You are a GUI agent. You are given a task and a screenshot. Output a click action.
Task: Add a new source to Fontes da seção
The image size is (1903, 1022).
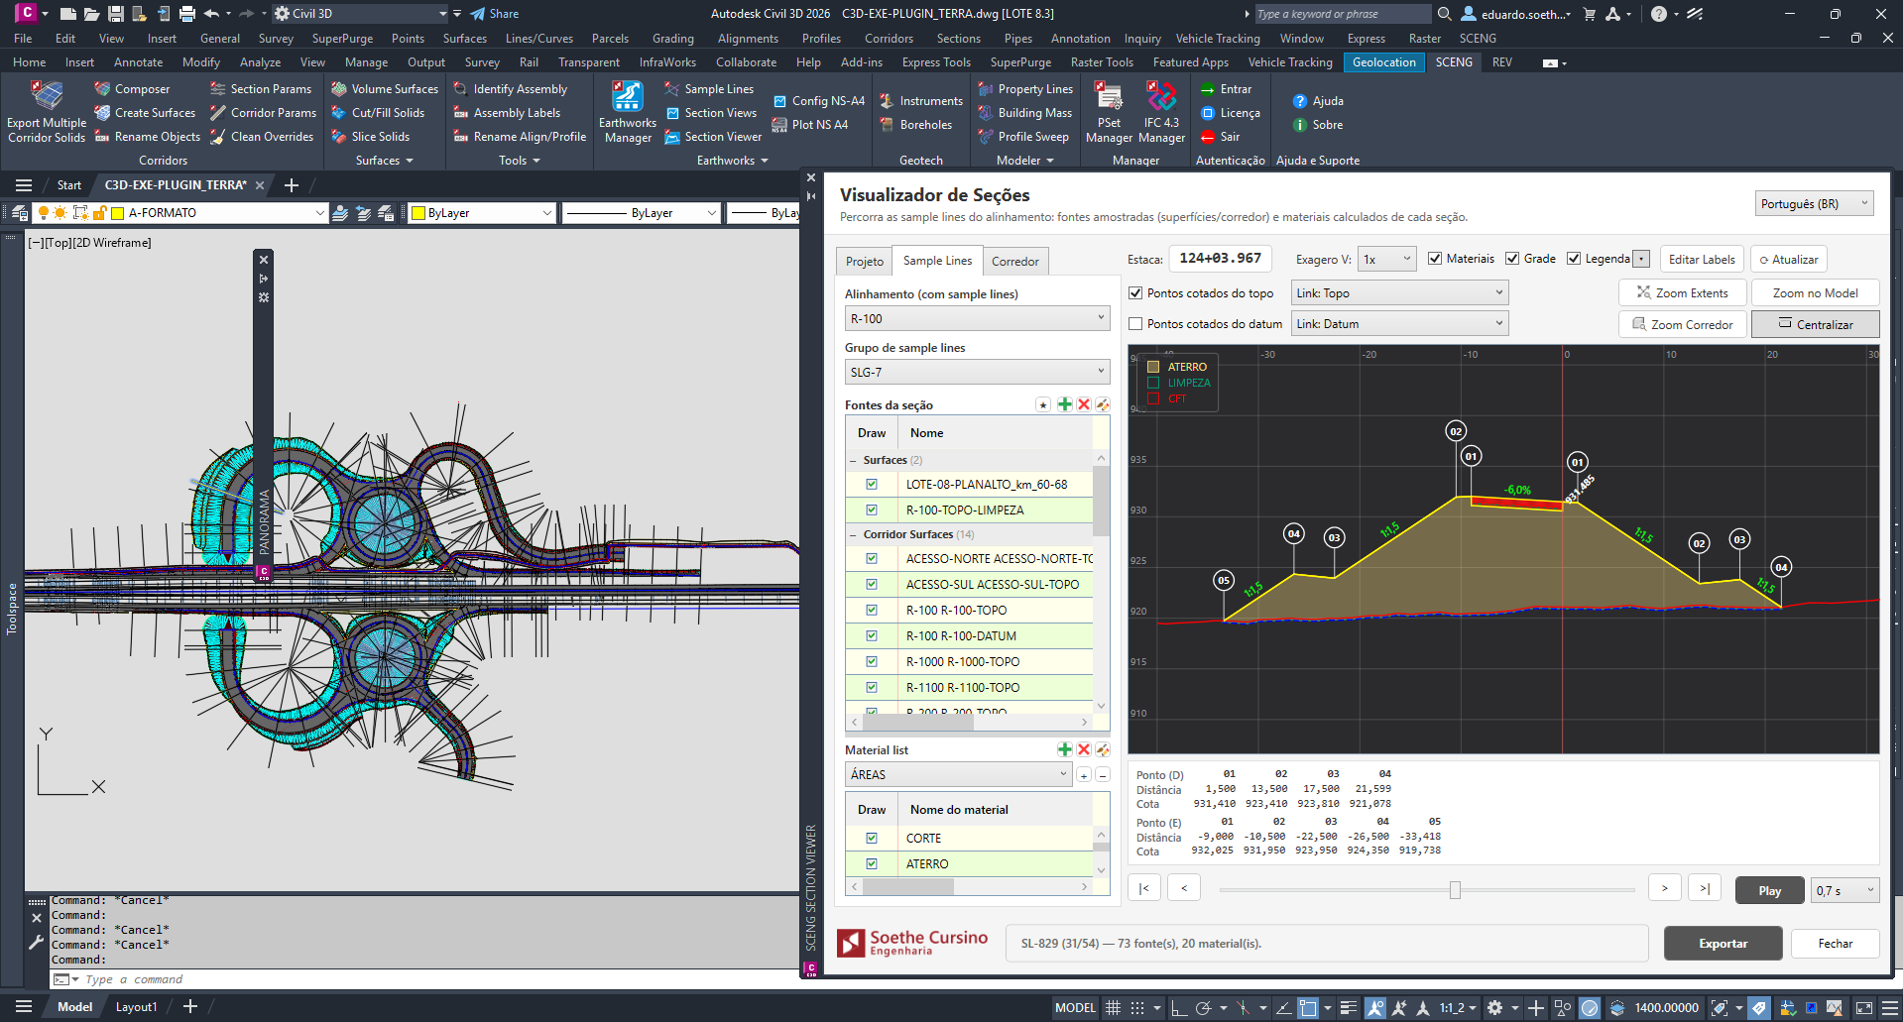[x=1065, y=404]
